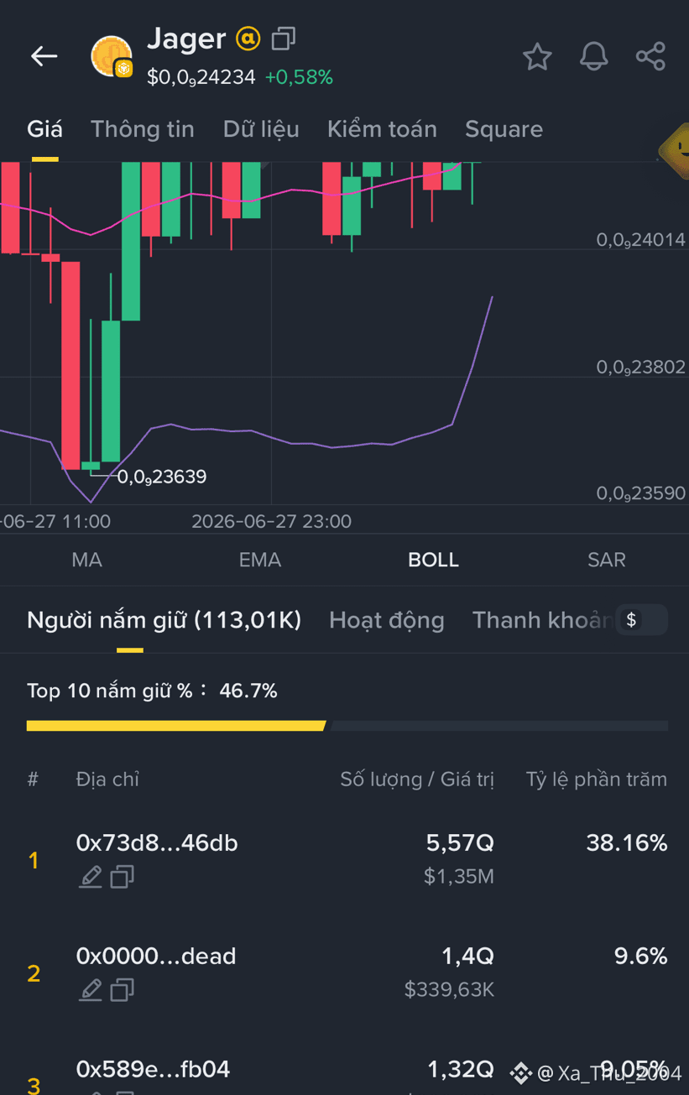Tap the Số lượng / Giá trị header

pos(417,779)
